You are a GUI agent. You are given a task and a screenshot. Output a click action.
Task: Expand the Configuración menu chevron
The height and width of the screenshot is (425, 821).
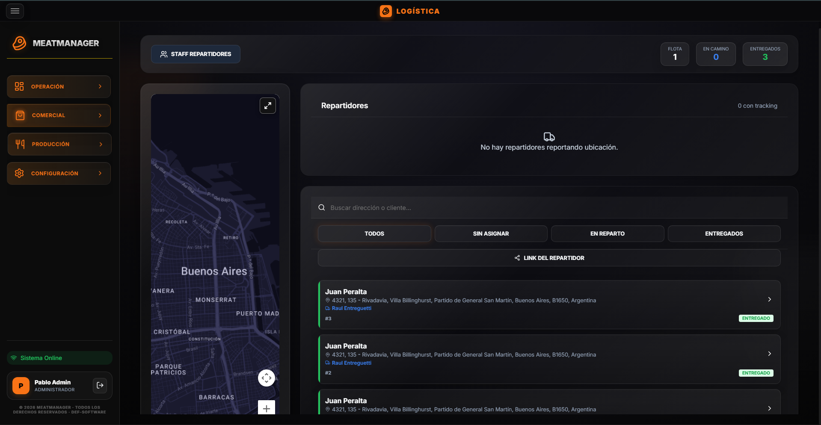click(x=100, y=173)
